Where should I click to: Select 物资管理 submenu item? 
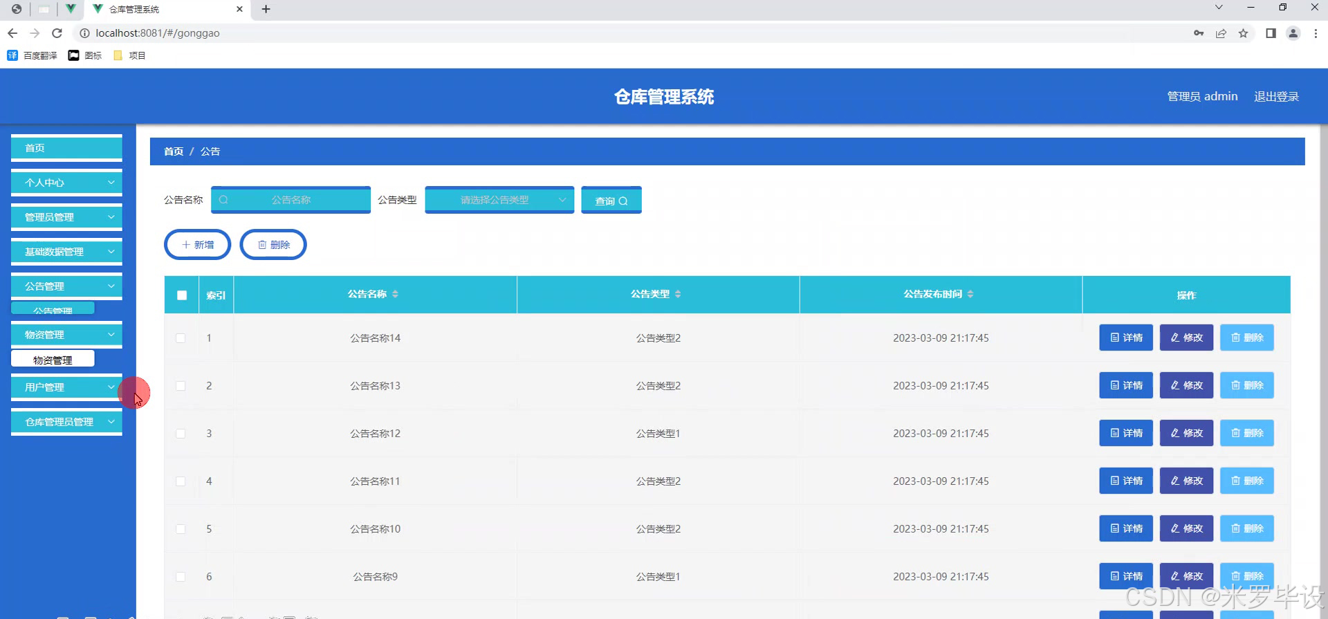point(53,360)
